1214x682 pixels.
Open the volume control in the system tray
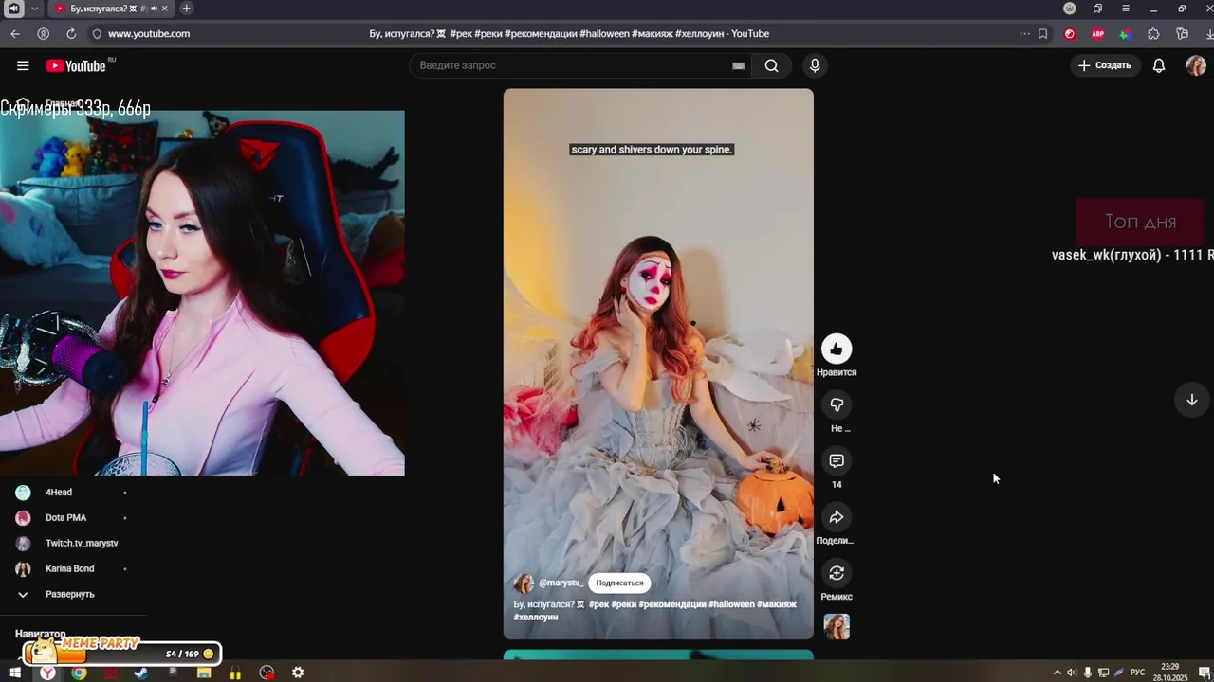click(1072, 673)
